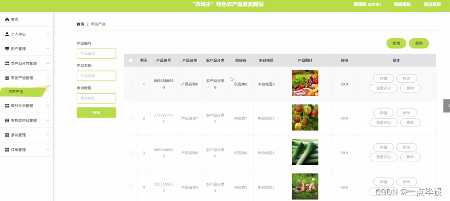The image size is (450, 201).
Task: Click the 新增 button
Action: click(x=396, y=43)
